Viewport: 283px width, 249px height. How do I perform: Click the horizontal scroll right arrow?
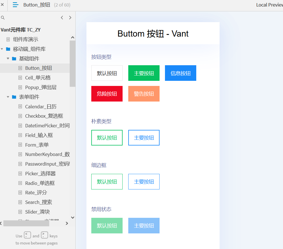[67, 223]
